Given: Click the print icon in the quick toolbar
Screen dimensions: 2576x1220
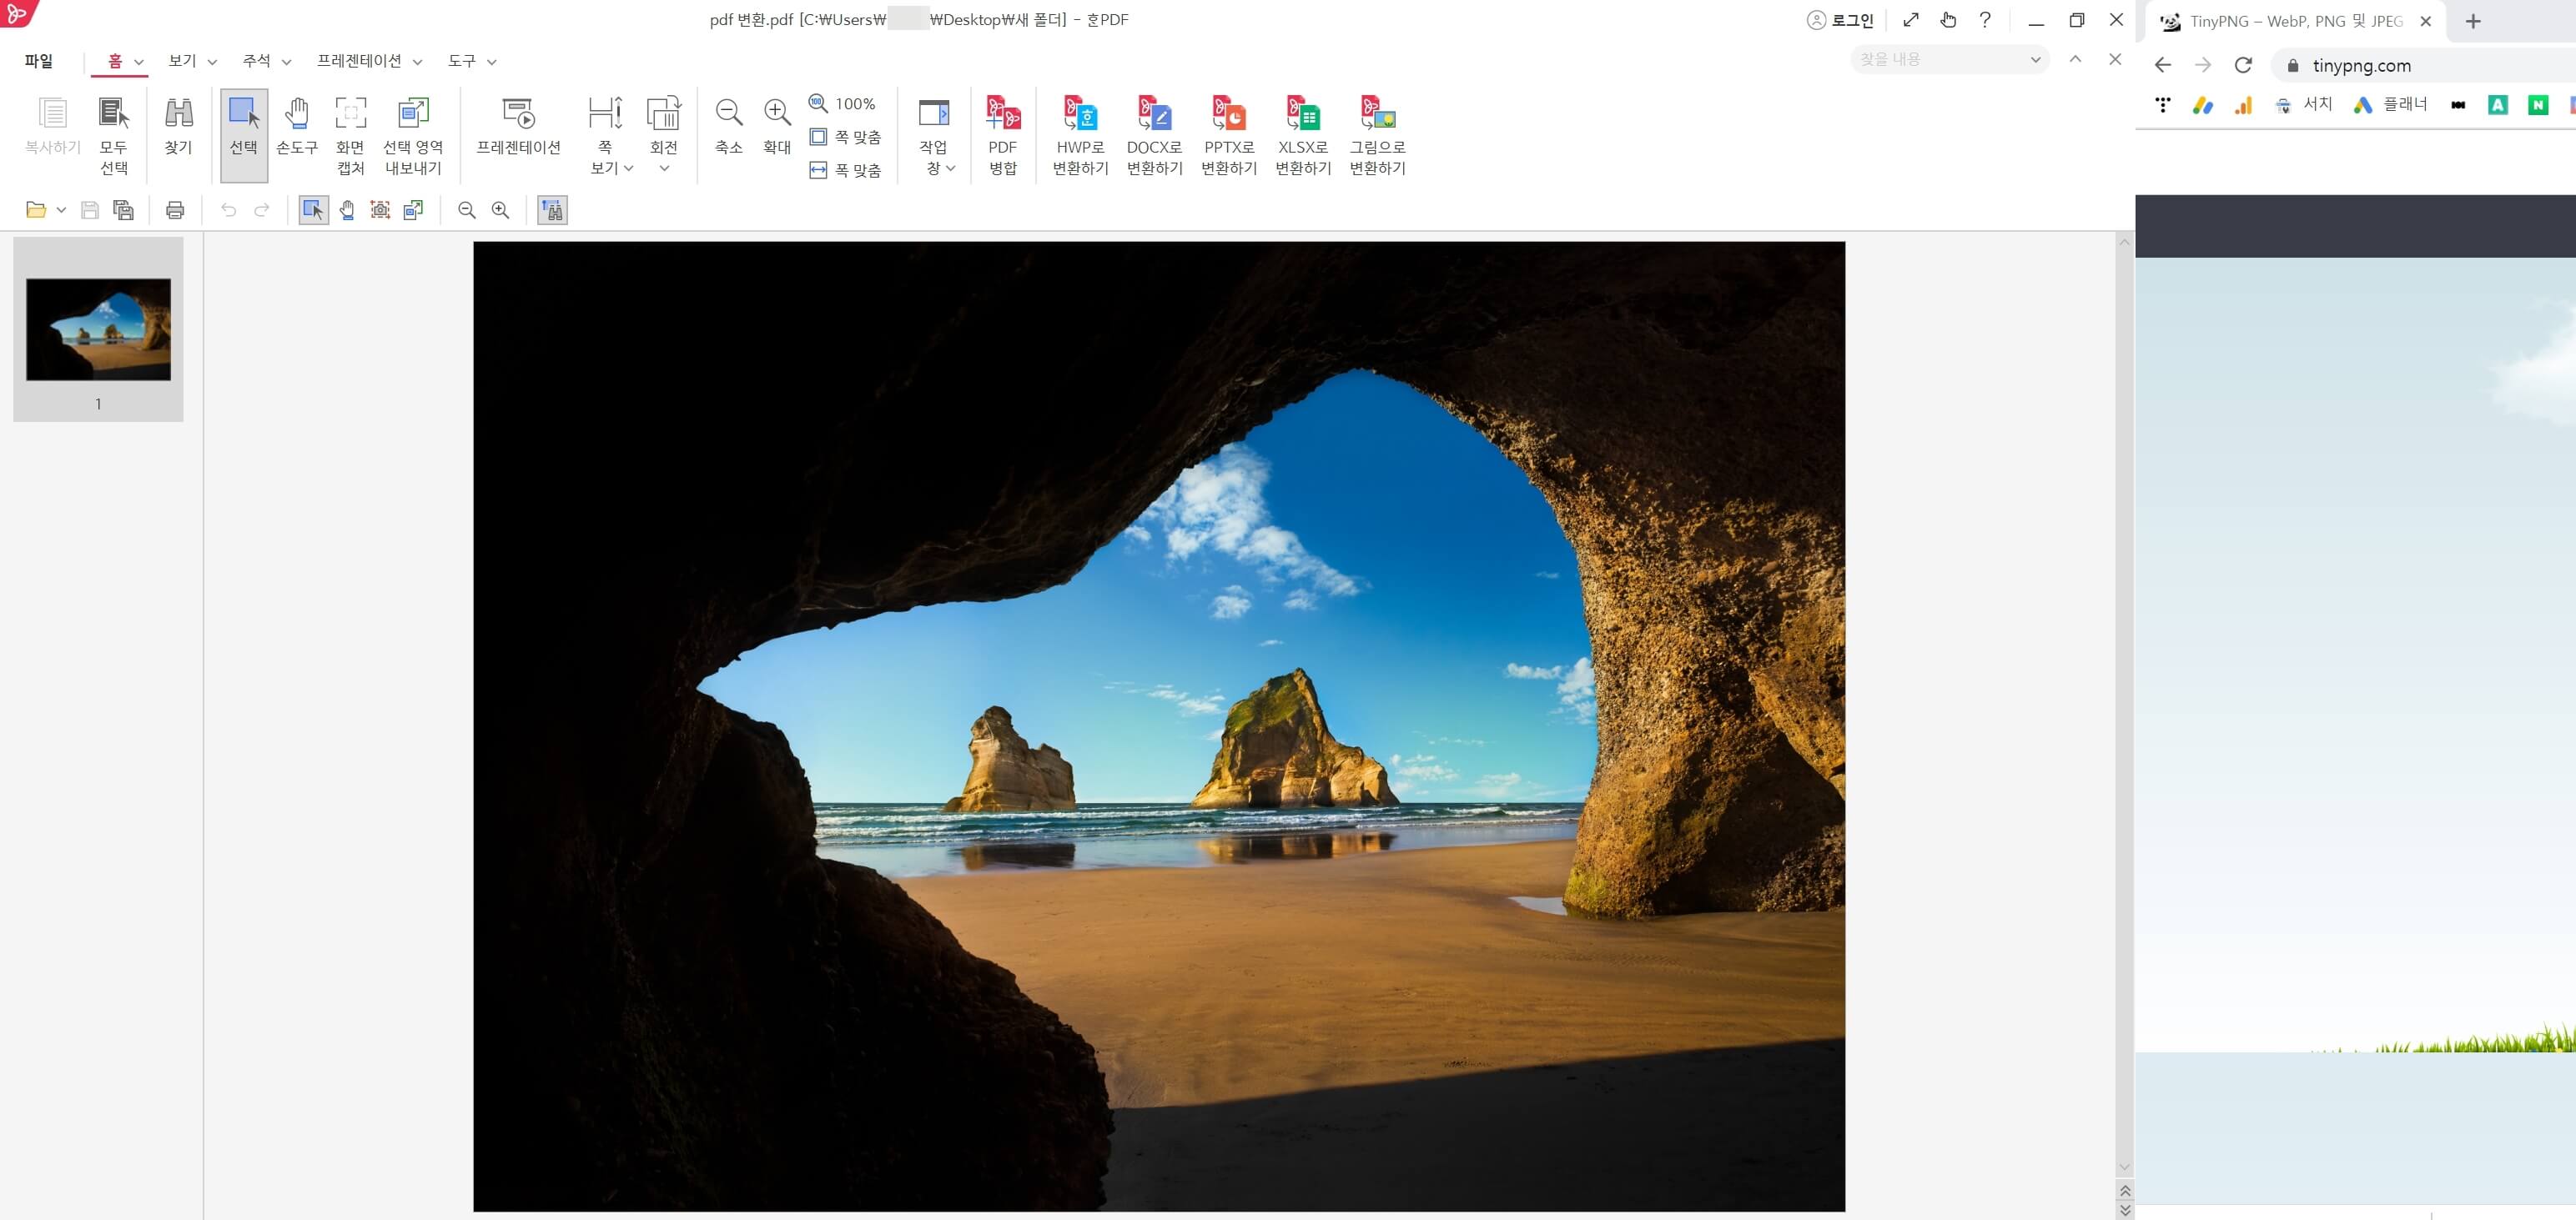Looking at the screenshot, I should tap(175, 210).
